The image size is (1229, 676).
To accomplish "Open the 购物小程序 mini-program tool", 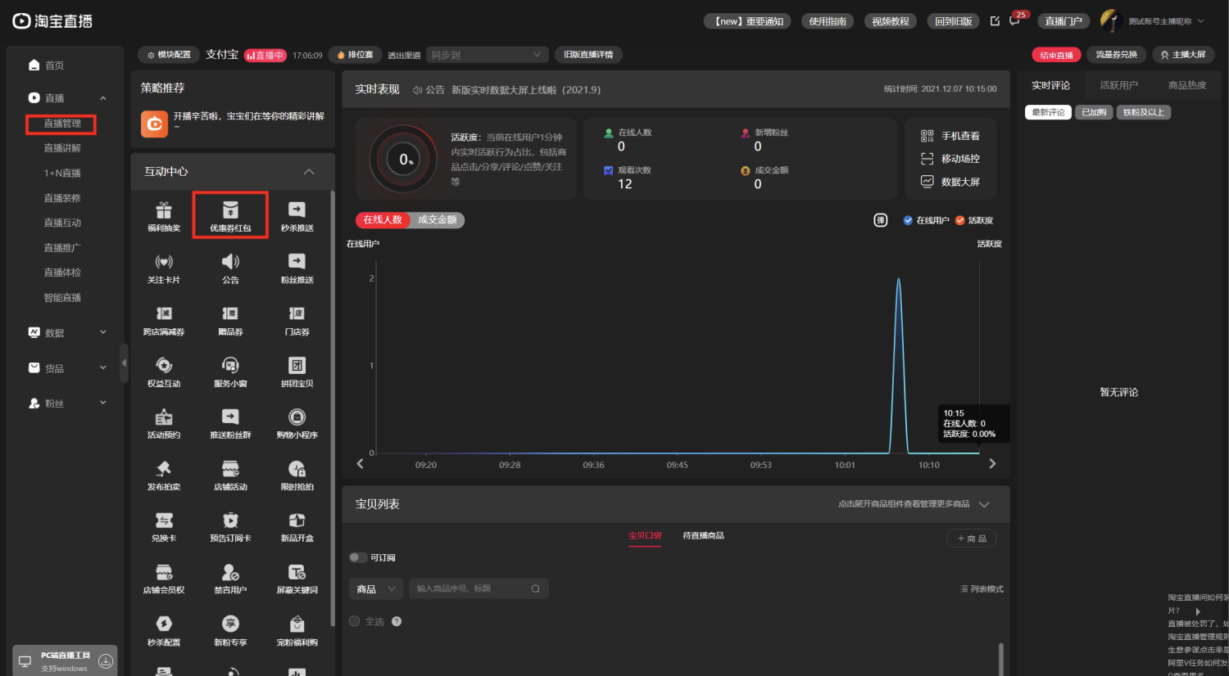I will [297, 424].
